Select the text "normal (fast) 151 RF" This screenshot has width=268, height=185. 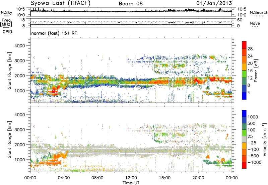coord(54,33)
